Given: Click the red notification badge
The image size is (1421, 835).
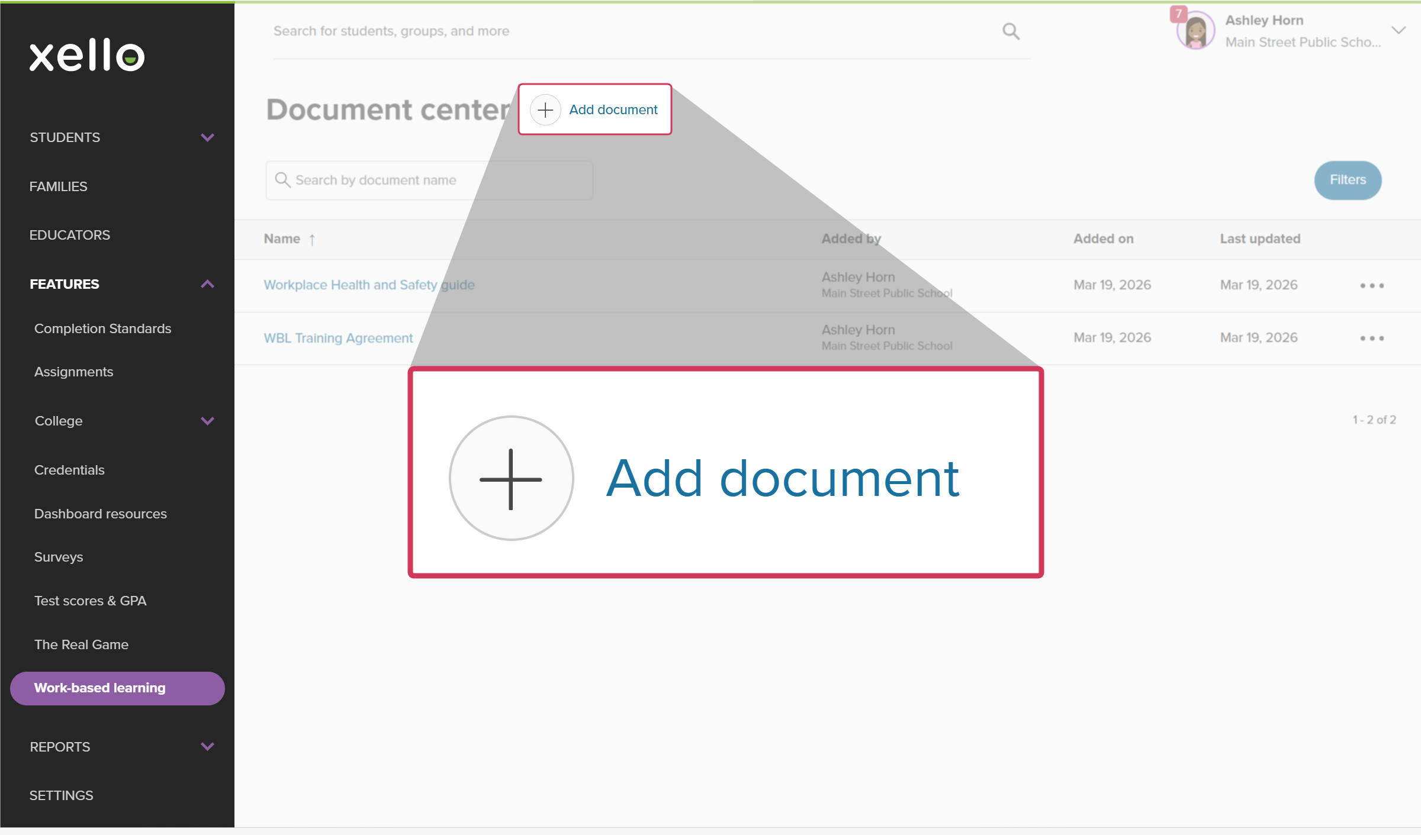Looking at the screenshot, I should [x=1178, y=14].
